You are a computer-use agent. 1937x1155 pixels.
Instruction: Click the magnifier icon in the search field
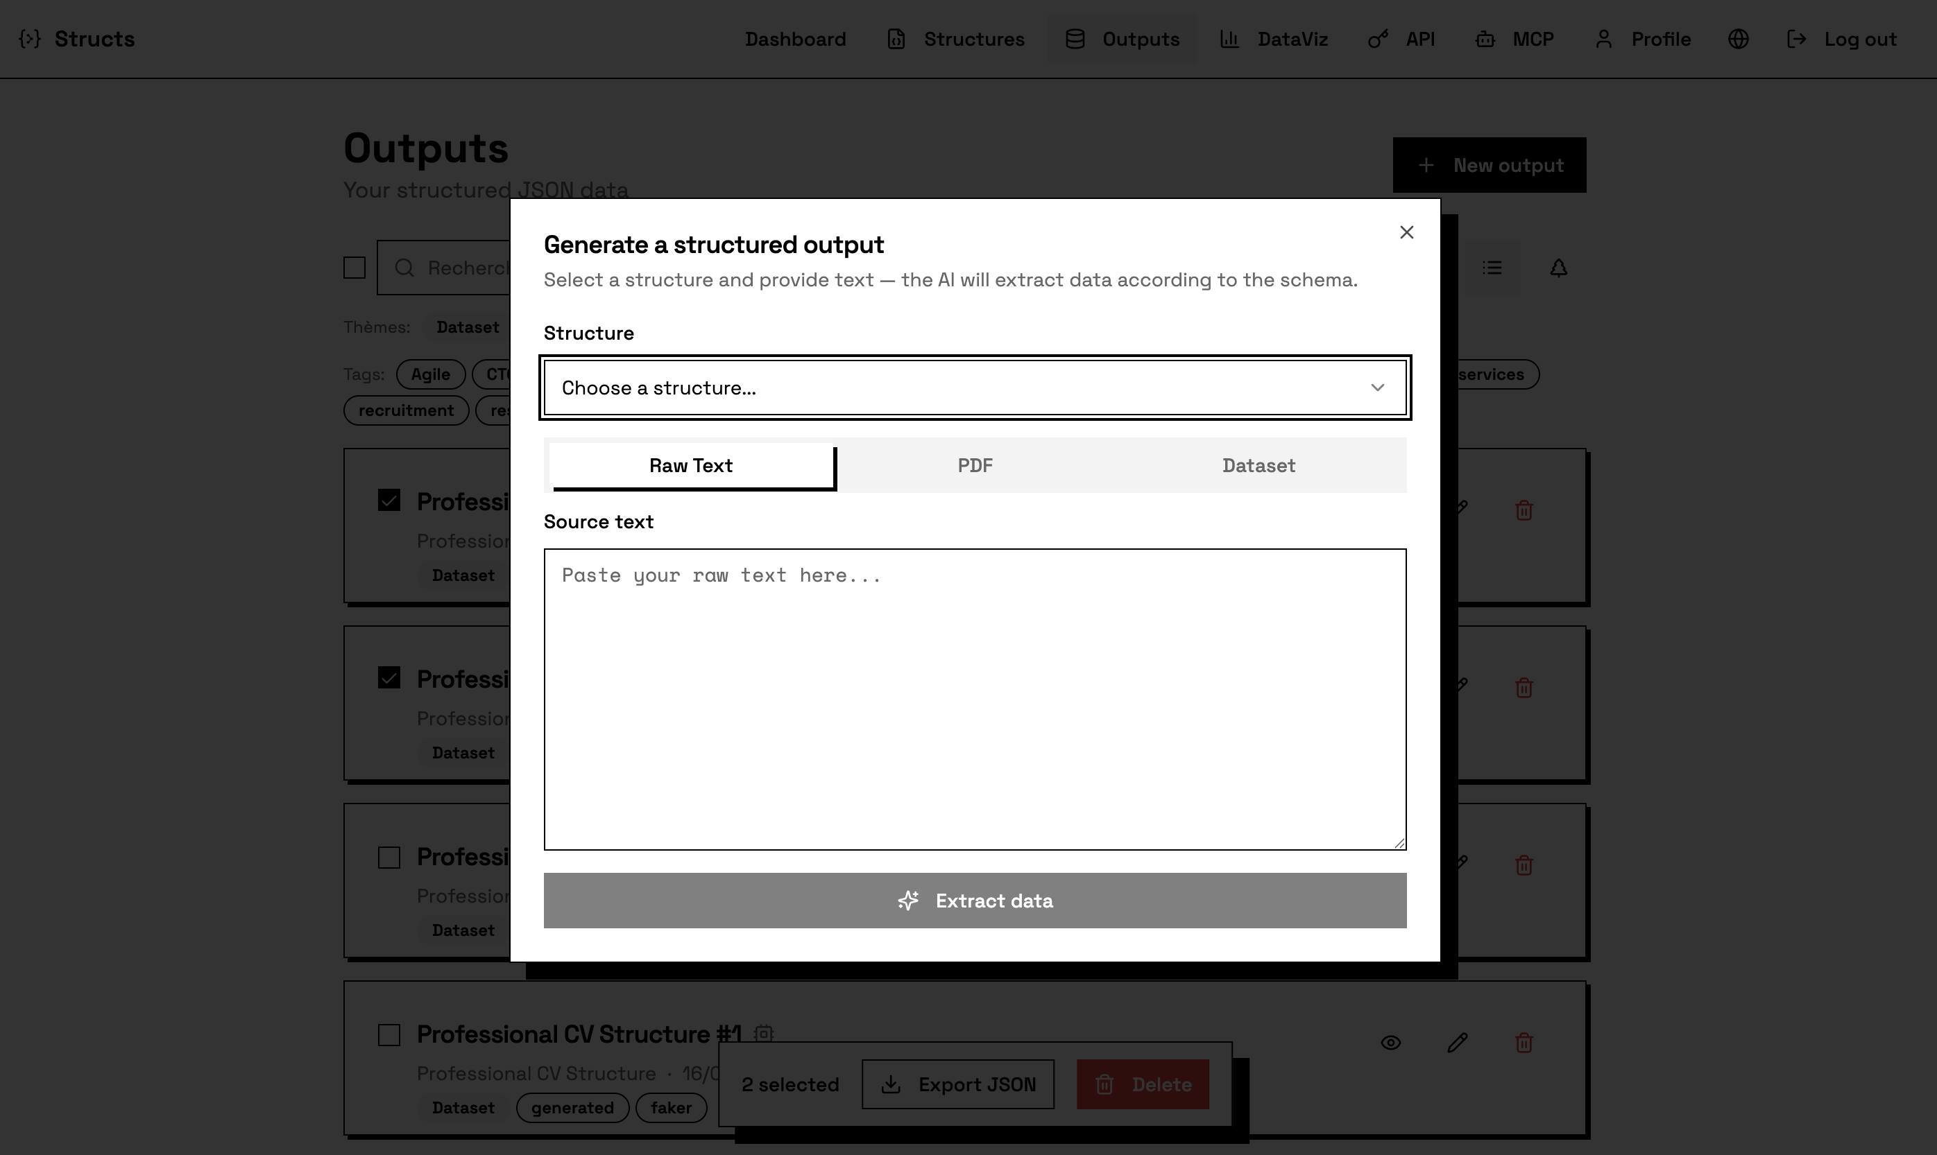404,268
